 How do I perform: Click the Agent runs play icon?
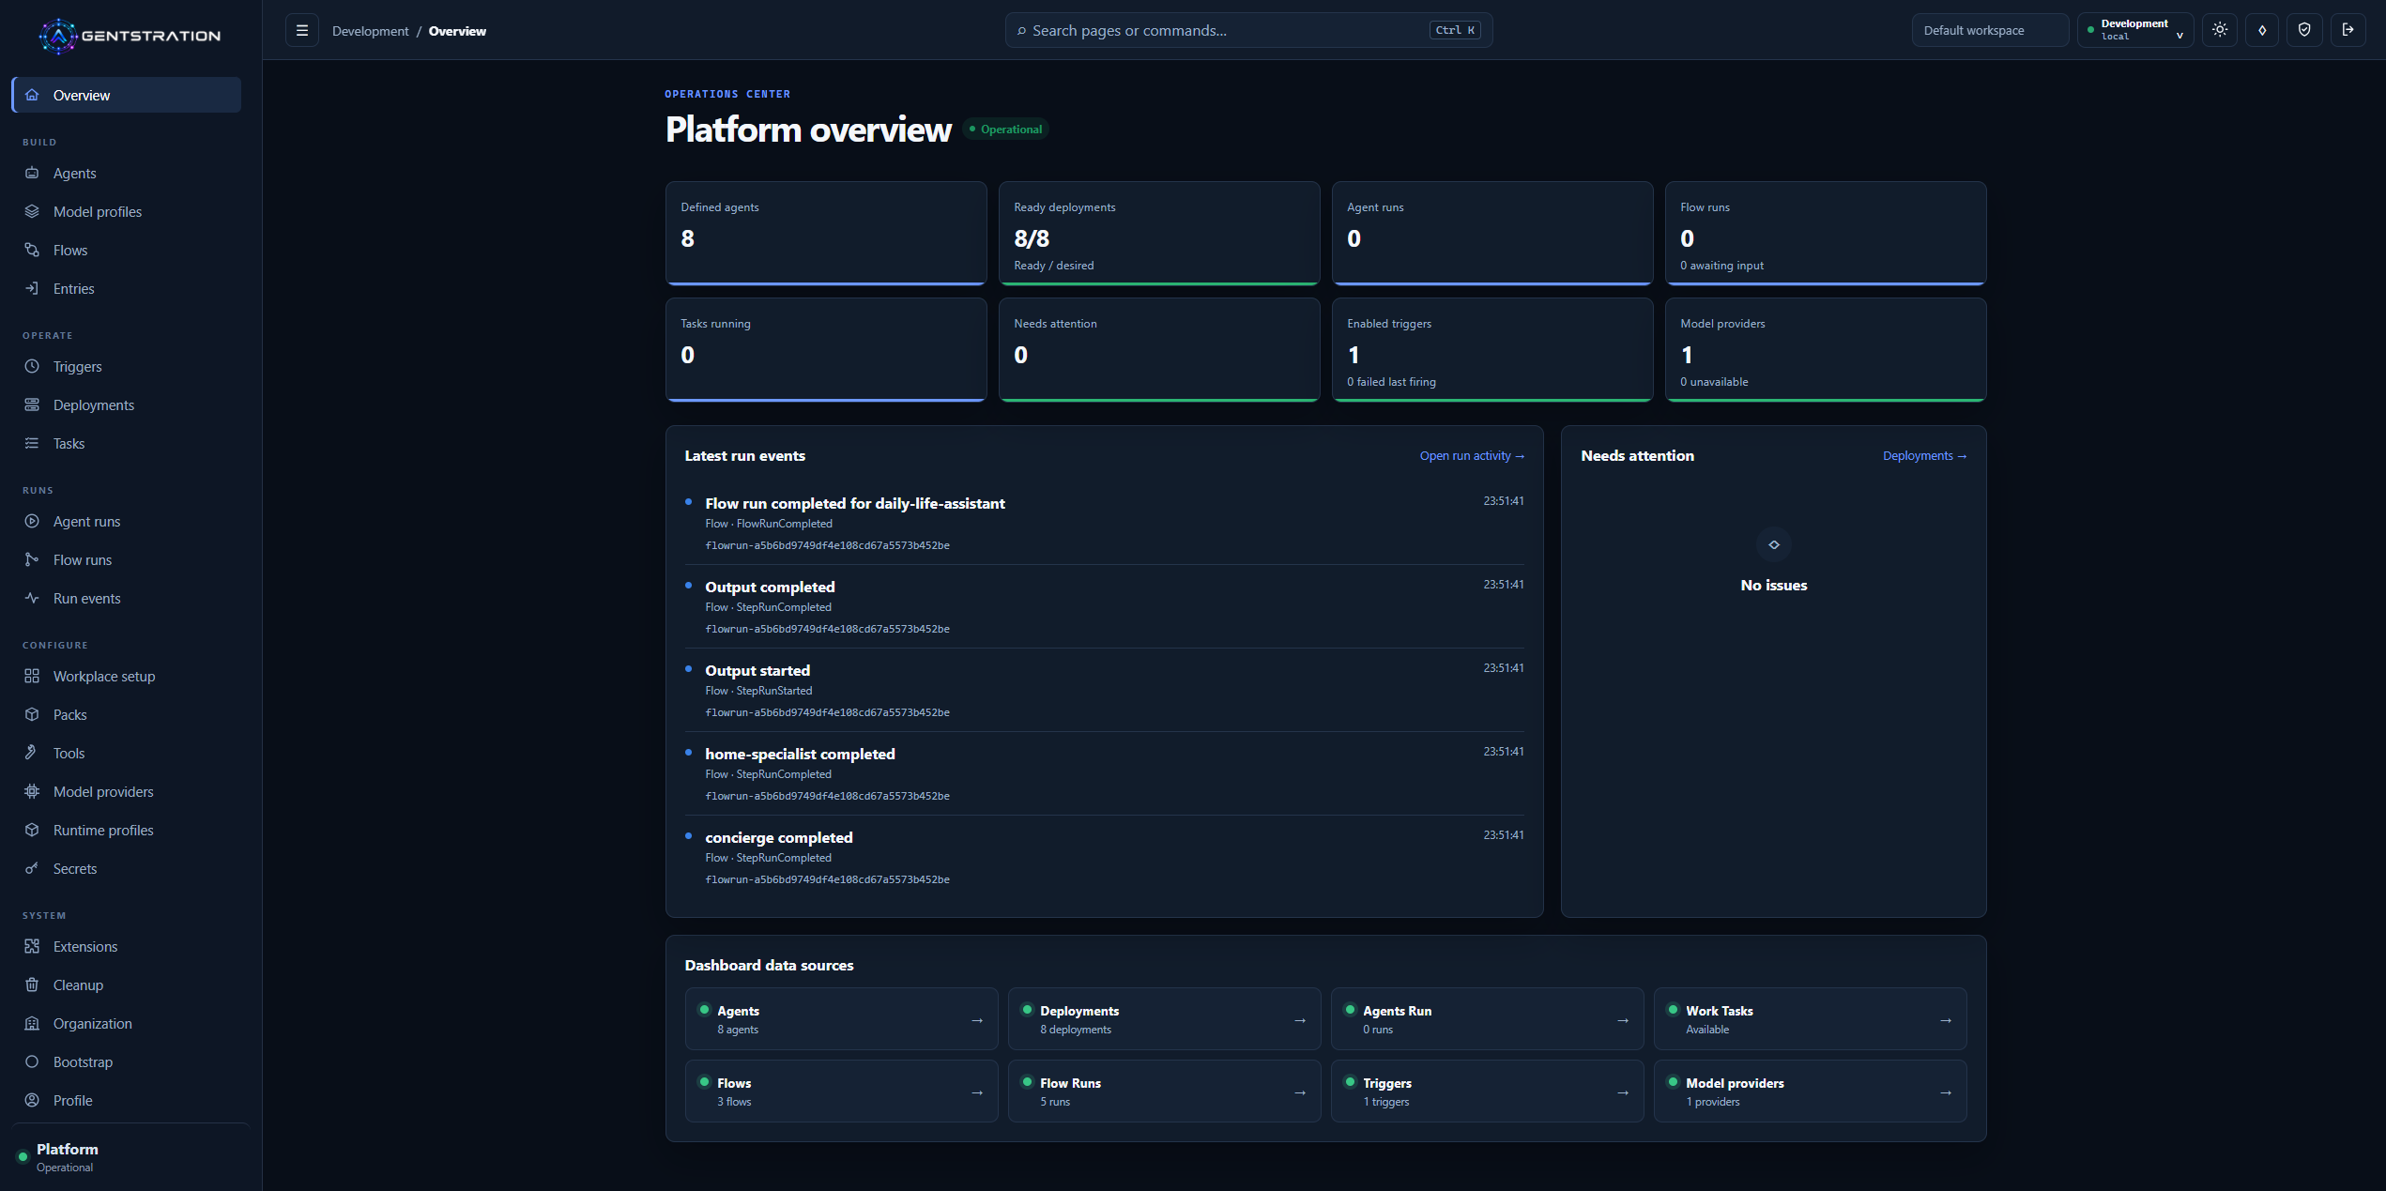[32, 521]
